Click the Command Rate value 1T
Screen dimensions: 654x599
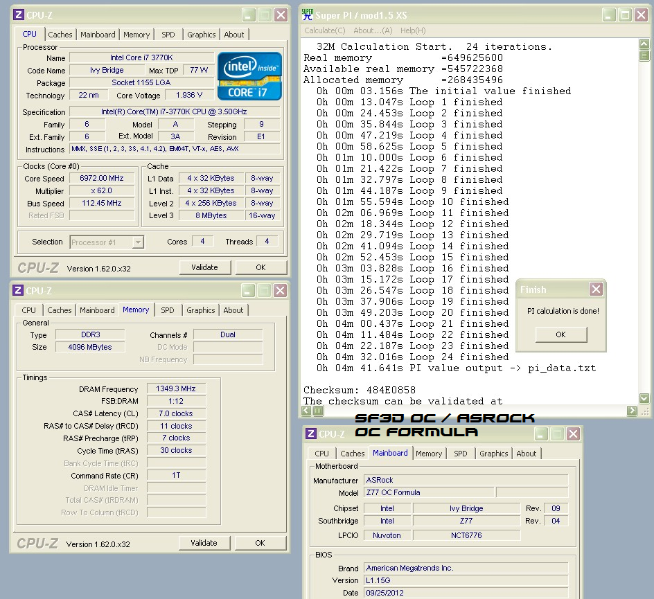coord(176,475)
